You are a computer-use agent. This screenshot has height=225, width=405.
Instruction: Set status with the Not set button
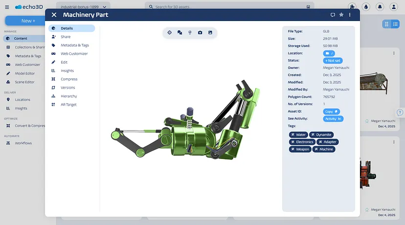[333, 61]
